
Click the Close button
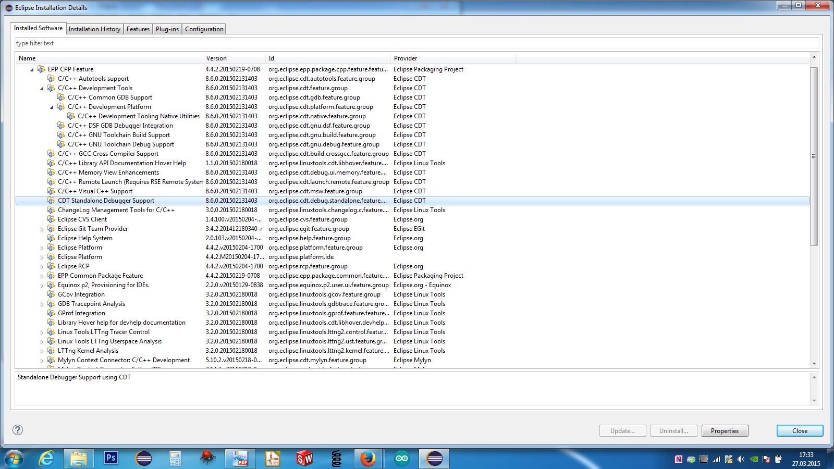[800, 431]
